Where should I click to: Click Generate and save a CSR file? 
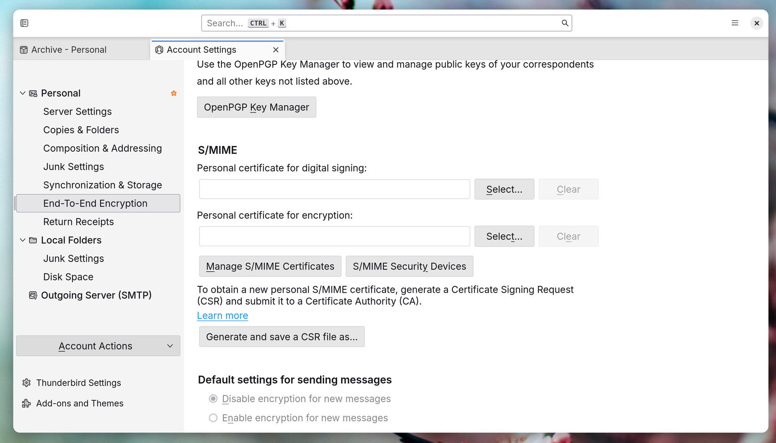[282, 337]
